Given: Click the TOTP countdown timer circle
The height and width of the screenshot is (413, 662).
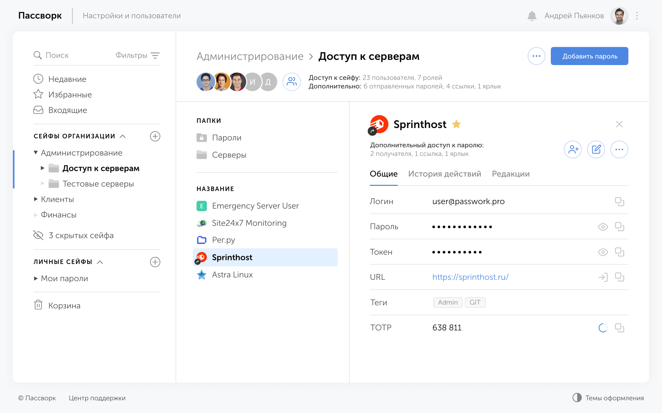Looking at the screenshot, I should [x=603, y=328].
